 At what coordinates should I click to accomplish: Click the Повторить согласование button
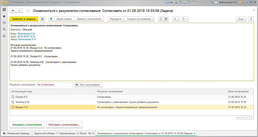pyautogui.click(x=64, y=125)
